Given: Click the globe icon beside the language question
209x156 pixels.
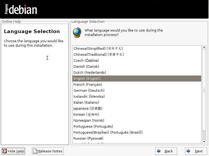Looking at the screenshot, I should click(x=77, y=33).
